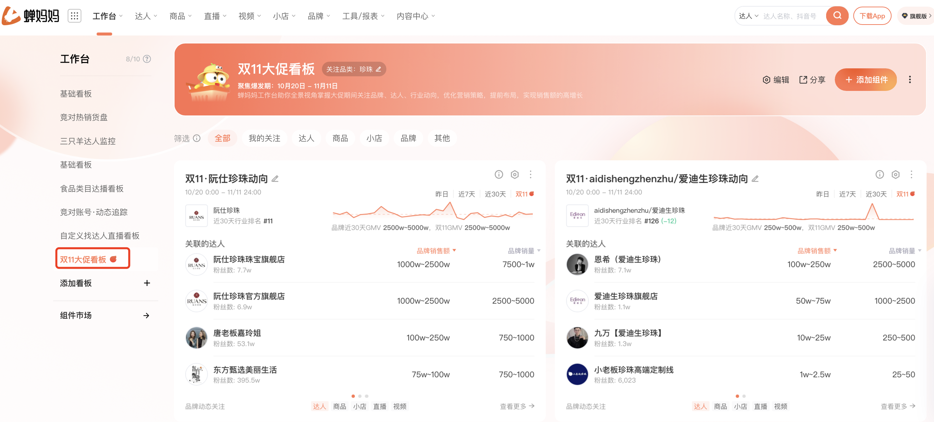Click the 添加组件 button
Image resolution: width=934 pixels, height=422 pixels.
pos(866,79)
